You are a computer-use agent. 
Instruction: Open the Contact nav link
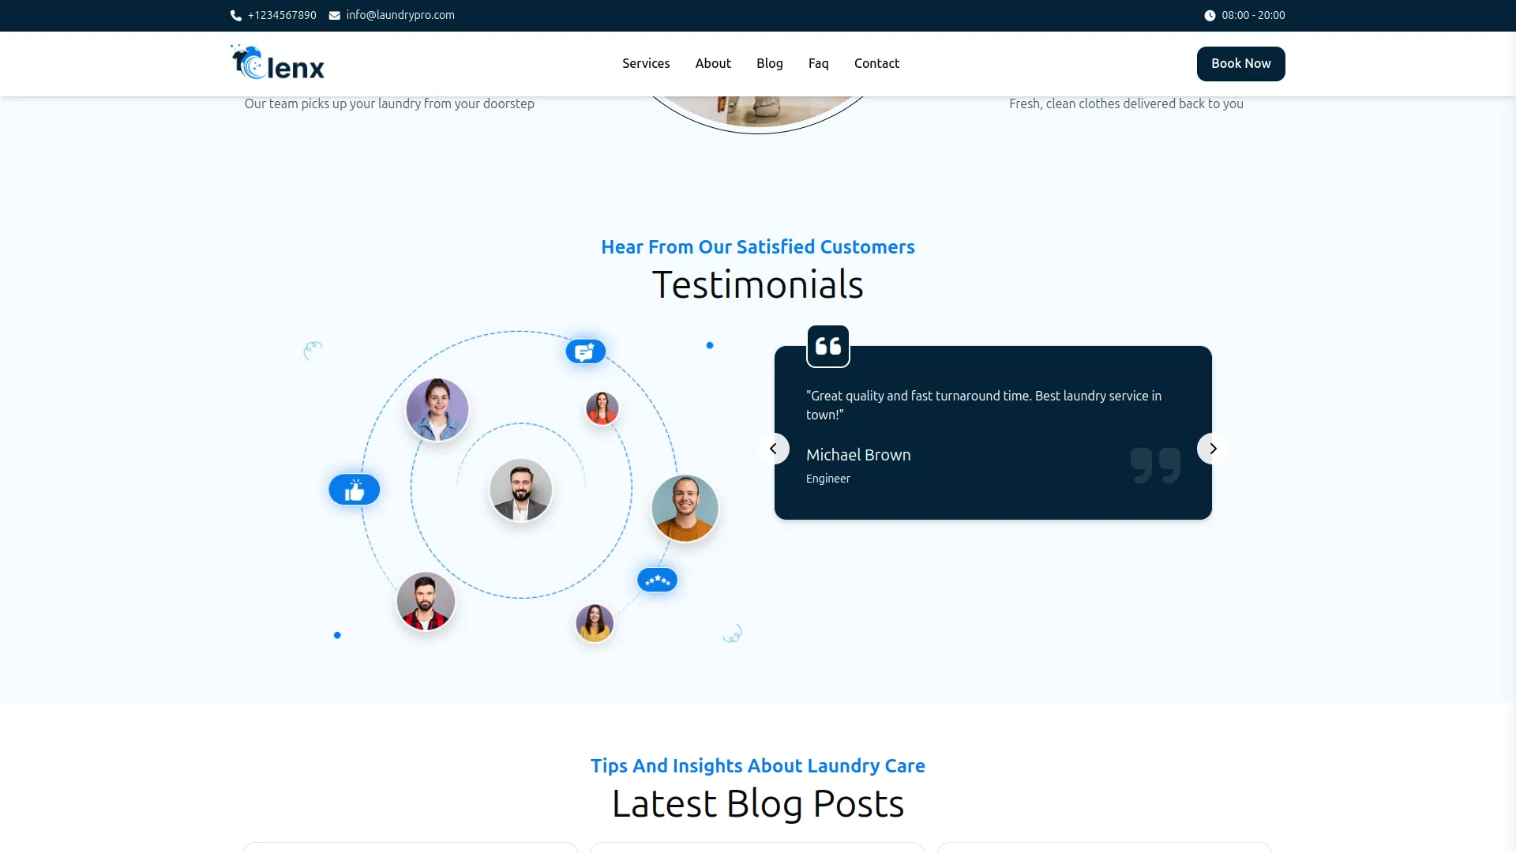pos(876,63)
